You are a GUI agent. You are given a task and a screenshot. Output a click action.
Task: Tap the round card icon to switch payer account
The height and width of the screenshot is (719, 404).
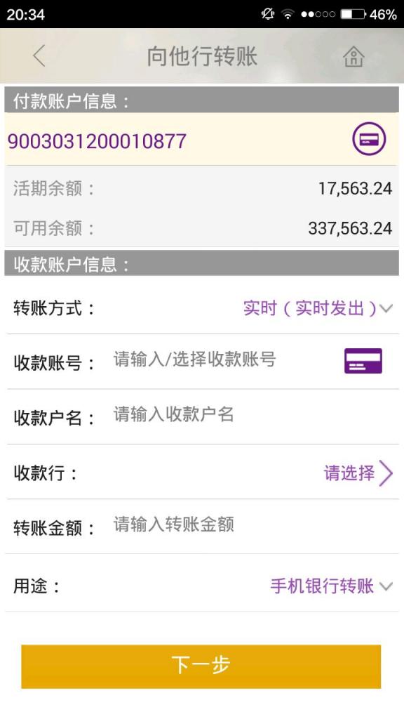point(369,139)
